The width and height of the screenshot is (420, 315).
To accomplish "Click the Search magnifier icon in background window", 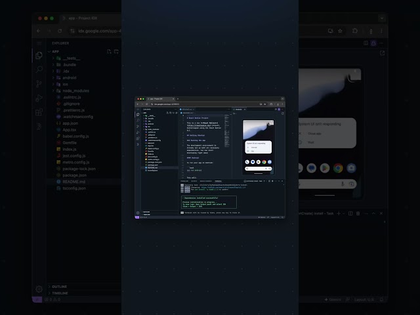I will 39,70.
